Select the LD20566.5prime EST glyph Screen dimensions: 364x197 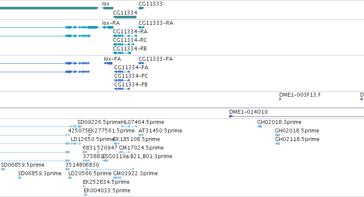70,178
